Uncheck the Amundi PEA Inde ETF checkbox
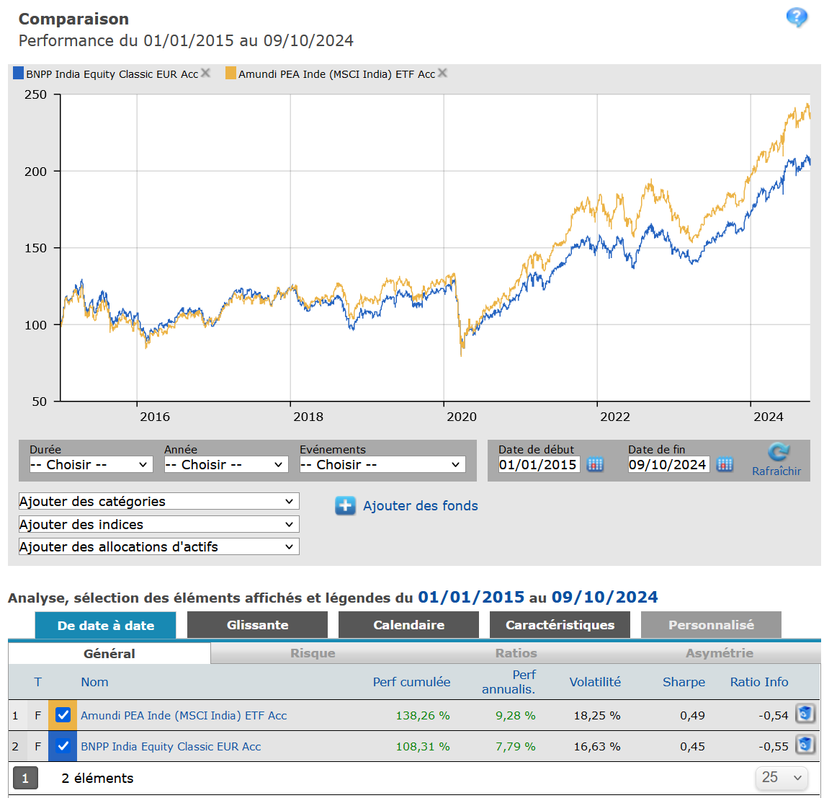Screen dimensions: 824x798 [x=63, y=715]
